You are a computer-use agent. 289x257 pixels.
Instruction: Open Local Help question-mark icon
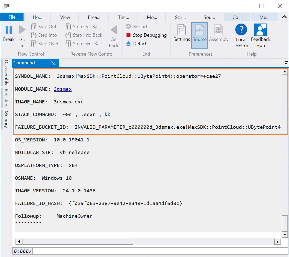click(241, 29)
